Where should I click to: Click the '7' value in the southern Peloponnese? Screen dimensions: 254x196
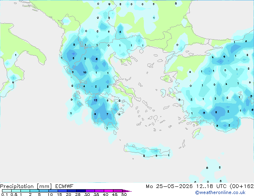(107, 114)
